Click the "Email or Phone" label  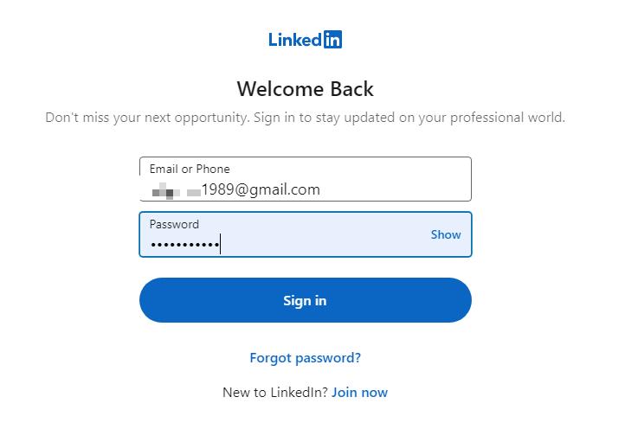click(x=190, y=169)
